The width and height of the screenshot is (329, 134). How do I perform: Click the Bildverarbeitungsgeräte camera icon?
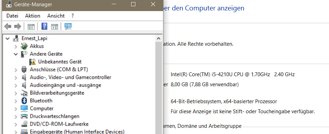(24, 93)
